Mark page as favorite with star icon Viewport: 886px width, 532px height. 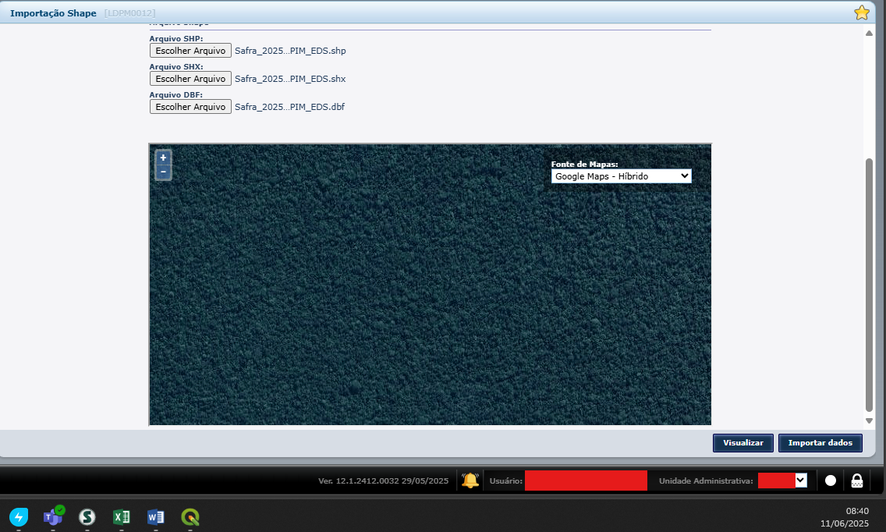tap(861, 12)
